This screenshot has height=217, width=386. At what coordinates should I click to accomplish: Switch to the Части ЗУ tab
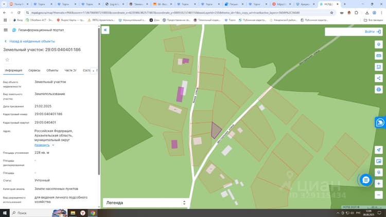71,70
